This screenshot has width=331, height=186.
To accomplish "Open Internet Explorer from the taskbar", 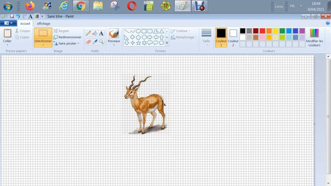I will pyautogui.click(x=64, y=6).
